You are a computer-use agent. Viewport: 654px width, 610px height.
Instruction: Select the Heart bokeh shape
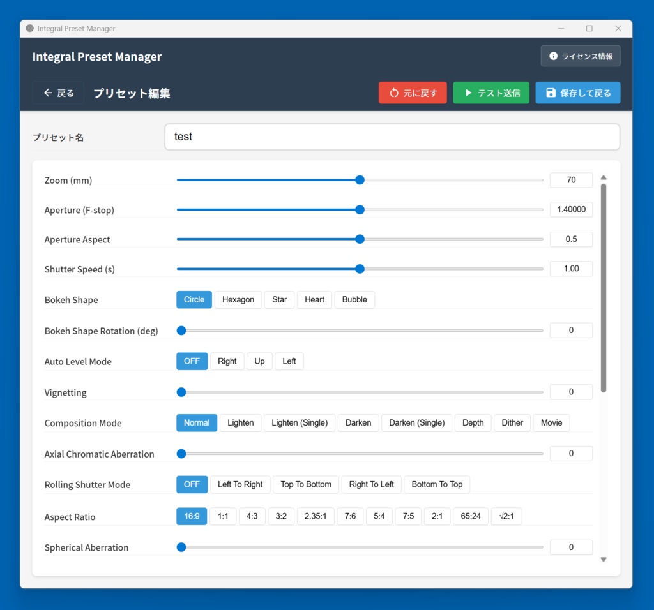coord(314,299)
